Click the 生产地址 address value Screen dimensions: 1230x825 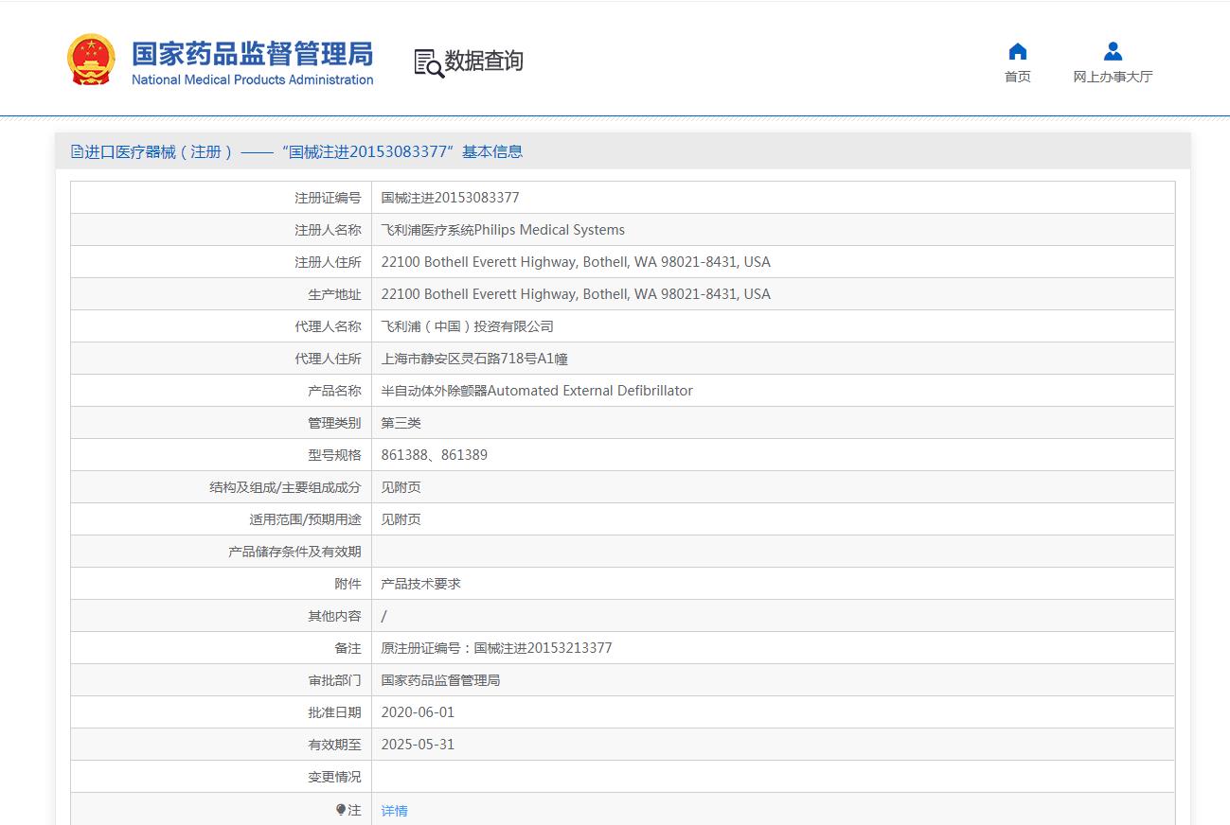[576, 294]
